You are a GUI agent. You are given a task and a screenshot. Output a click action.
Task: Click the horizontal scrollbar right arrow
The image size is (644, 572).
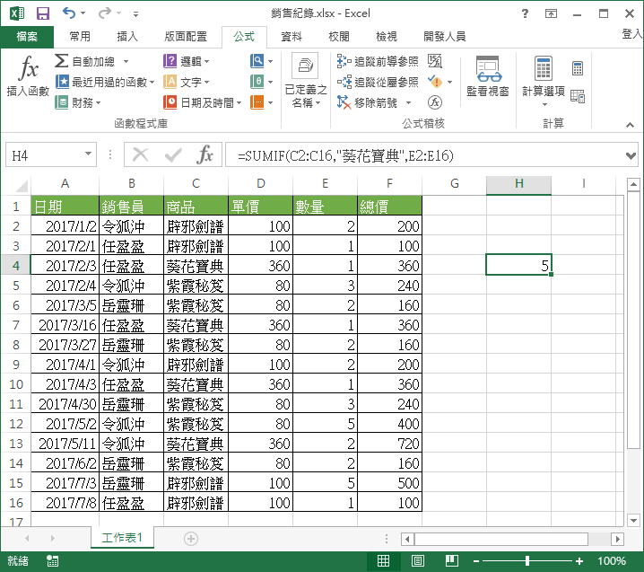(x=617, y=539)
